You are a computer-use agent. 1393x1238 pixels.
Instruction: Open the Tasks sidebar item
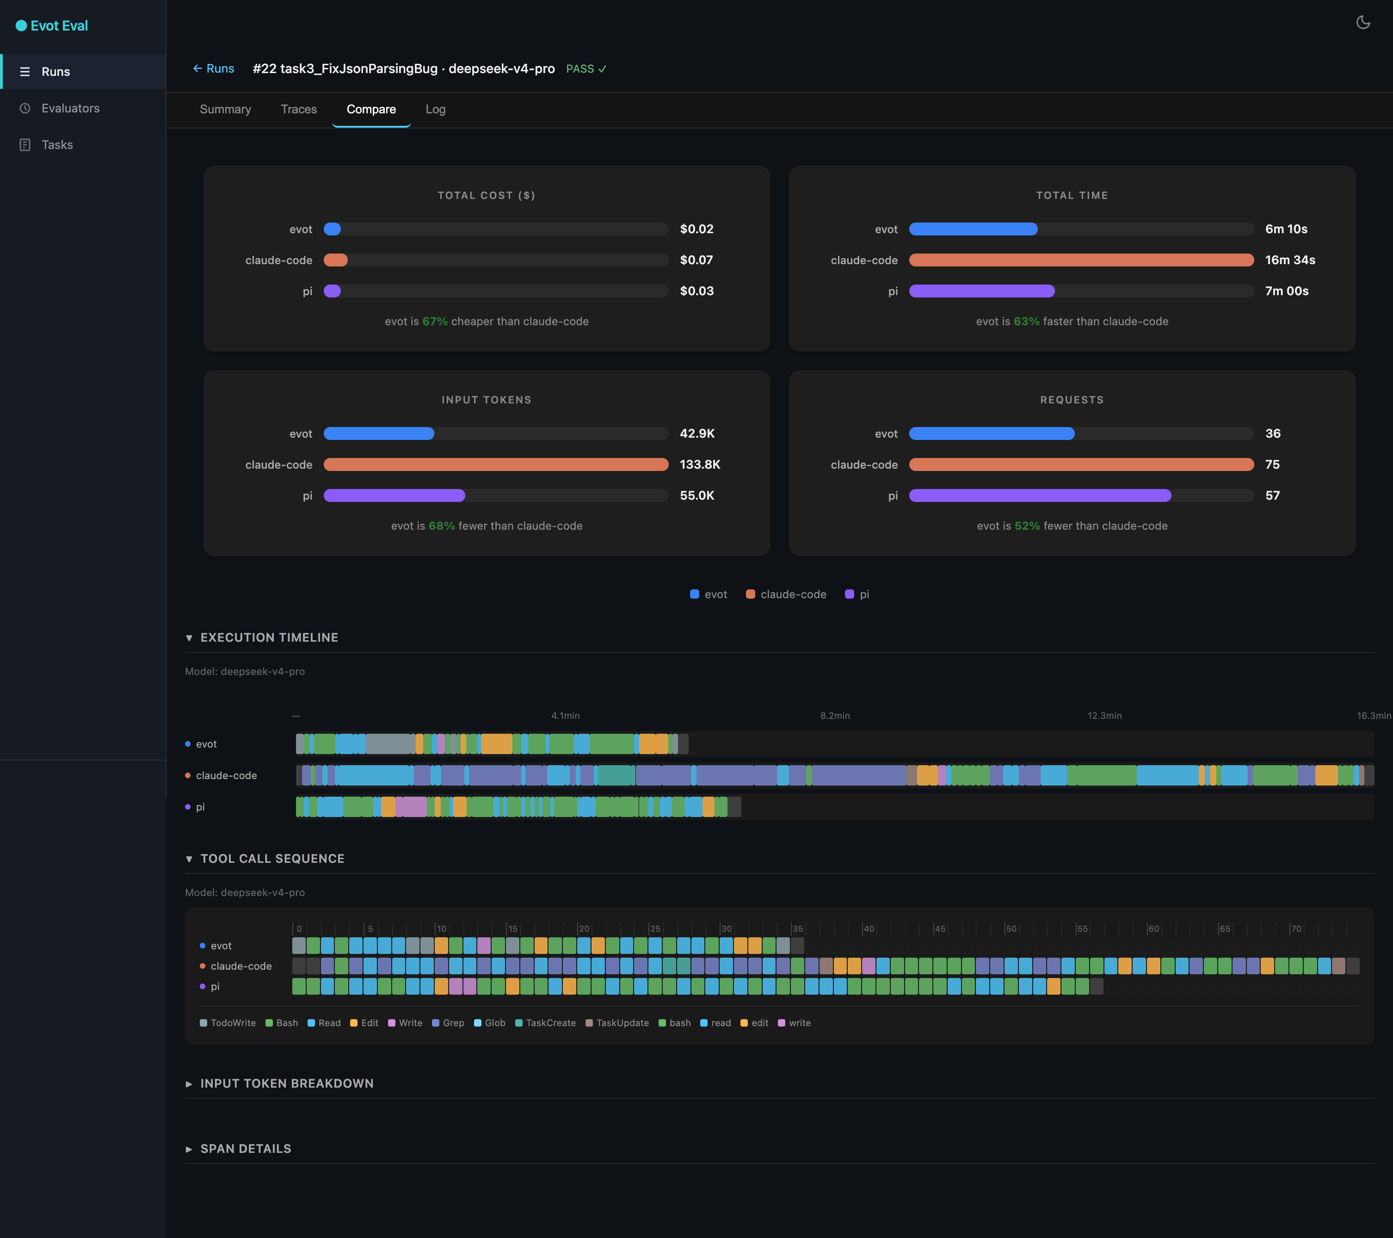coord(83,144)
